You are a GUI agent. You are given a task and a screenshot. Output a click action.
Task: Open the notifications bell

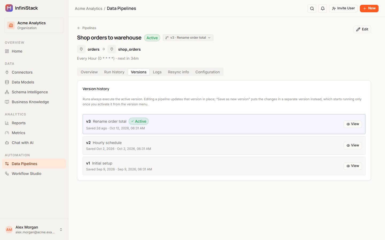[323, 9]
